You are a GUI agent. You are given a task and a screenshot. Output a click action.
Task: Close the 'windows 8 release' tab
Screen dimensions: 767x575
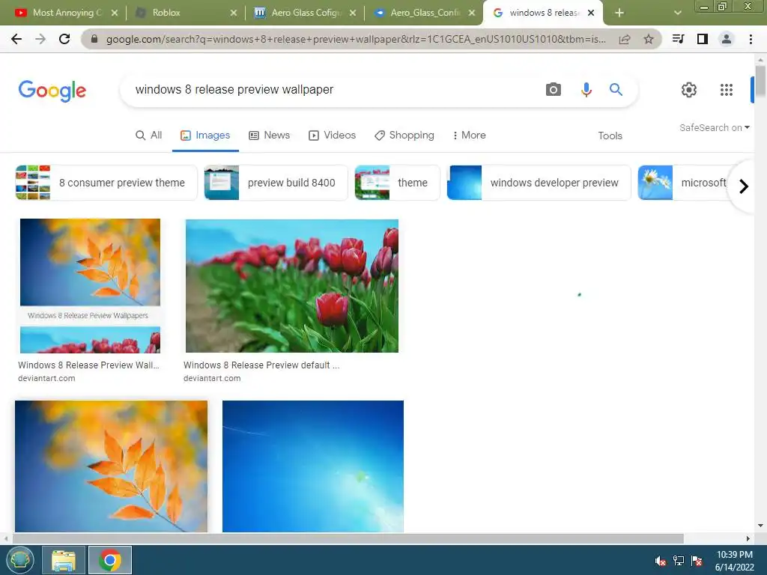click(591, 13)
